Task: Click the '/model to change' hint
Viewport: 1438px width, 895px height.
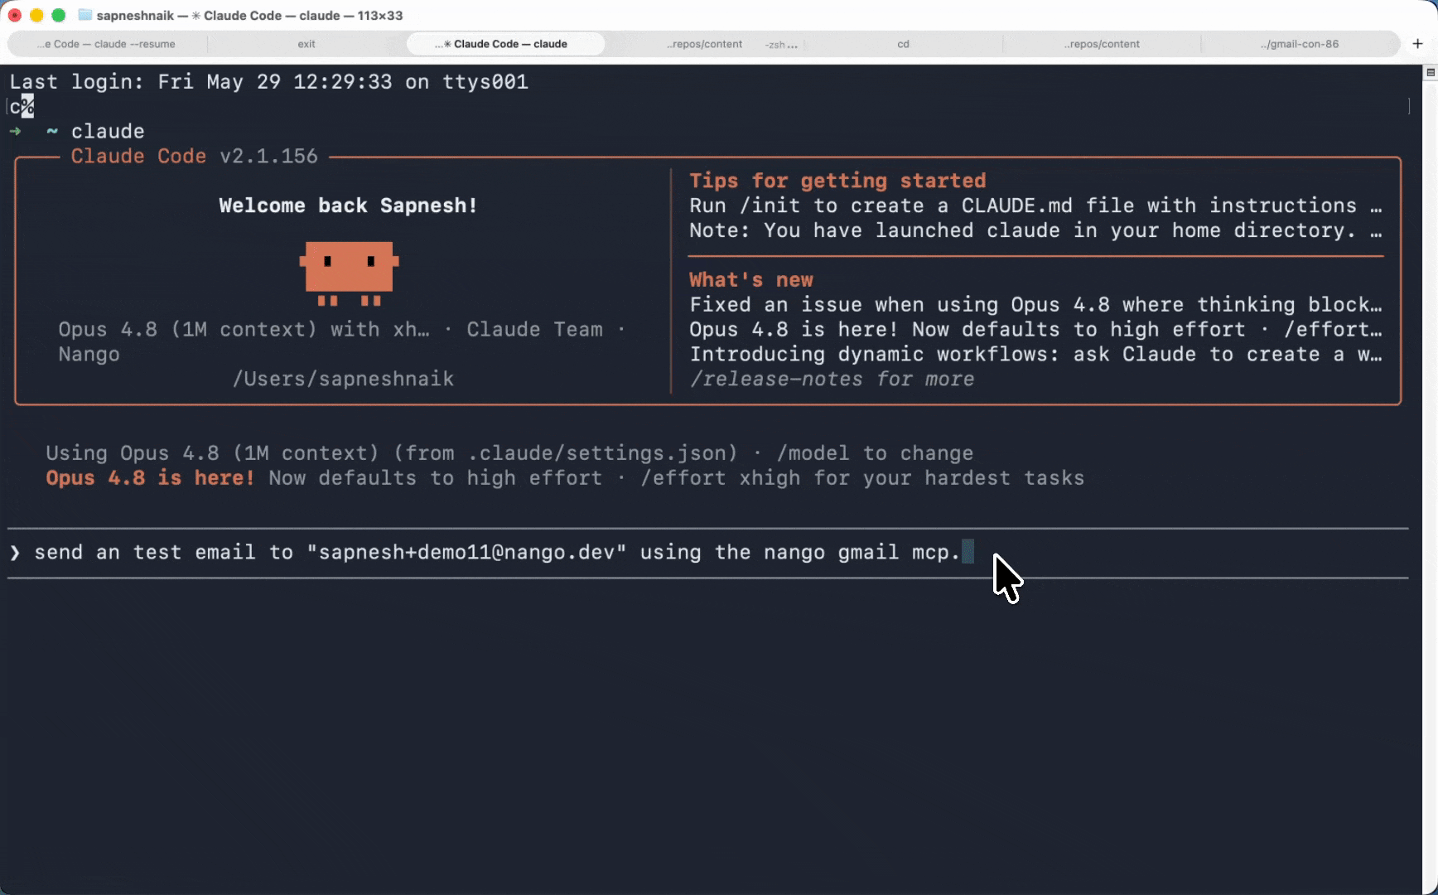Action: click(x=875, y=452)
